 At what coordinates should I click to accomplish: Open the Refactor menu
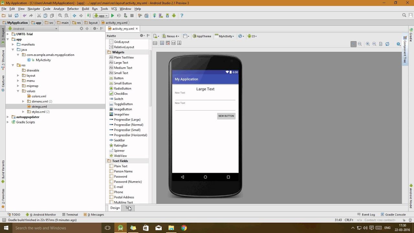click(73, 9)
